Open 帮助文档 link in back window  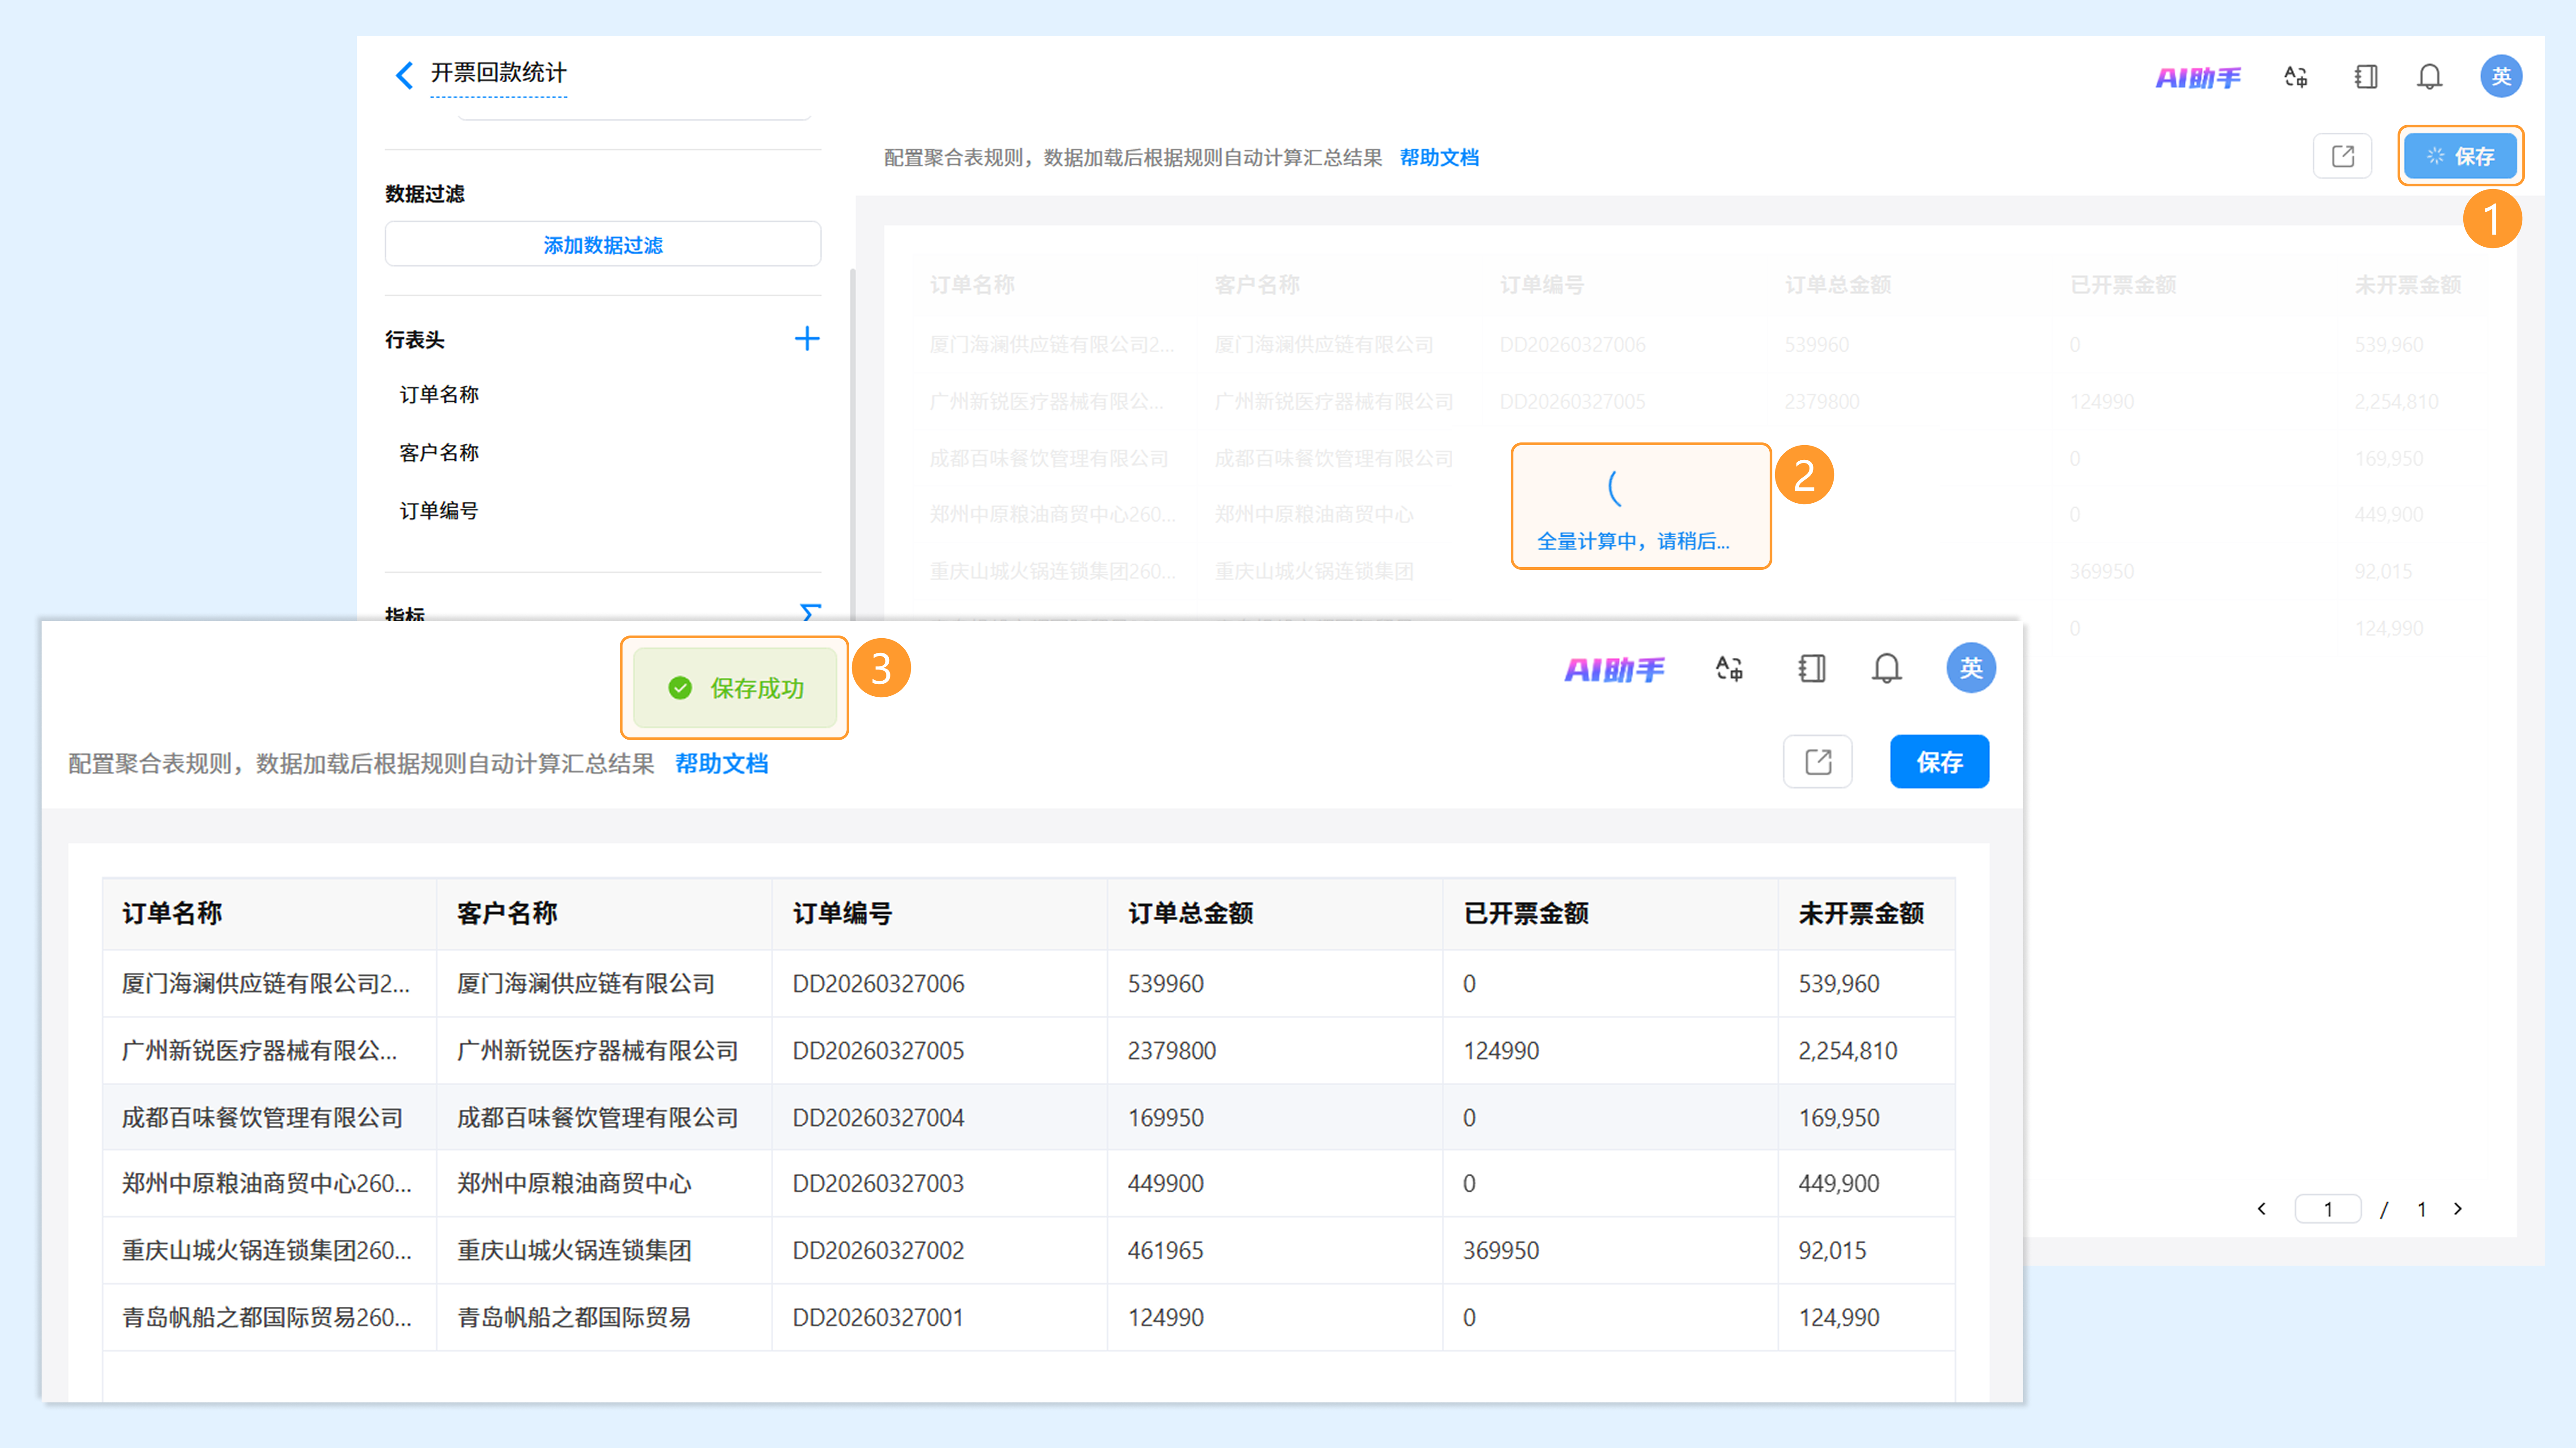tap(1439, 158)
